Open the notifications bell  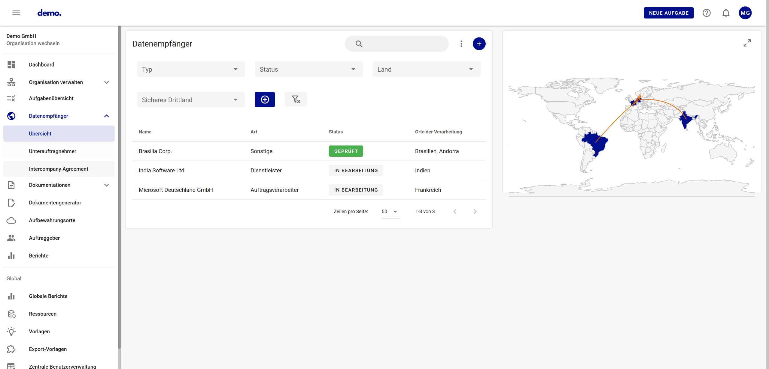click(726, 13)
